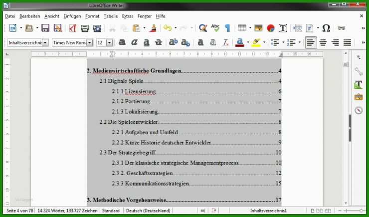369x217 pixels.
Task: Set paragraph alignment to left
Action: (x=311, y=42)
